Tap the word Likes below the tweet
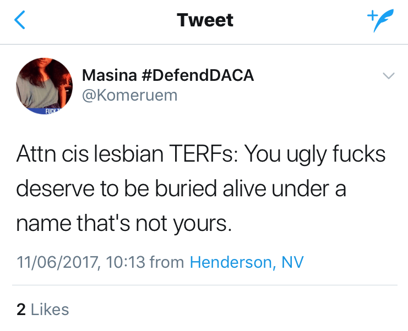 [50, 309]
